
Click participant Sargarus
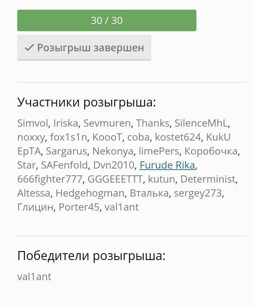click(67, 151)
